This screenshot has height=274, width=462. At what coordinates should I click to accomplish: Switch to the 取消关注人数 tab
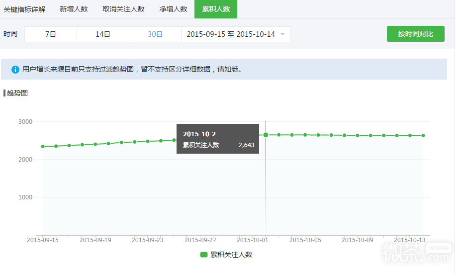pos(123,9)
